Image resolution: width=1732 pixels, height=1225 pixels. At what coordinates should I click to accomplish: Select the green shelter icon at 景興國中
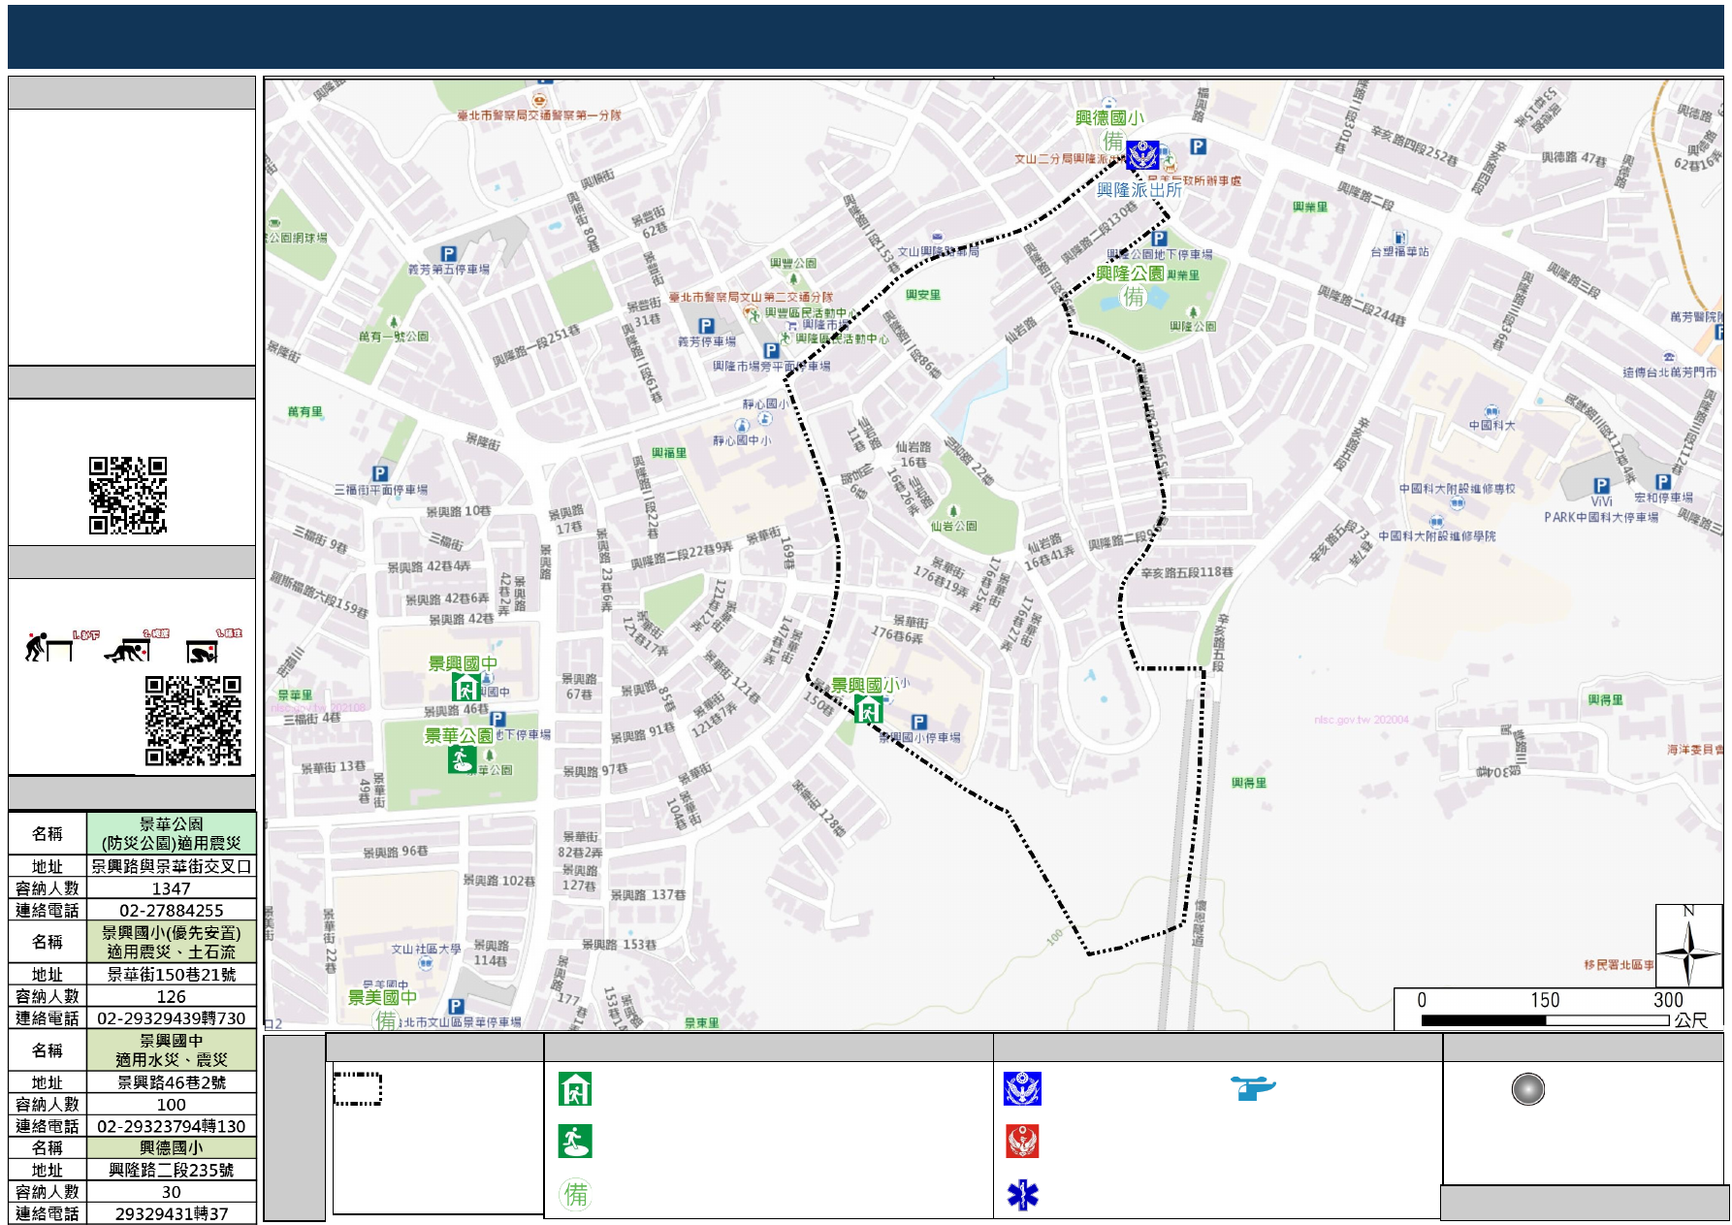coord(465,688)
